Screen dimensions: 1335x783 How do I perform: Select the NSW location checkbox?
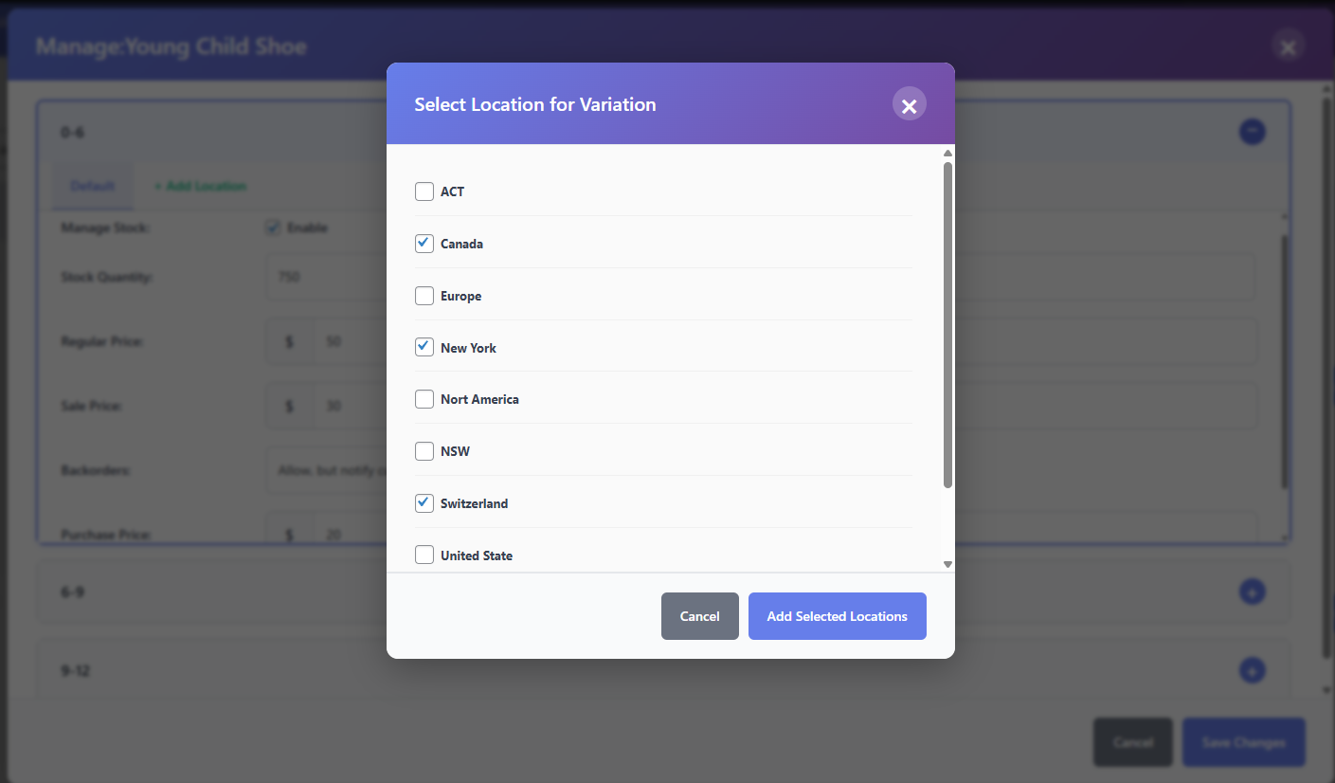pyautogui.click(x=424, y=451)
